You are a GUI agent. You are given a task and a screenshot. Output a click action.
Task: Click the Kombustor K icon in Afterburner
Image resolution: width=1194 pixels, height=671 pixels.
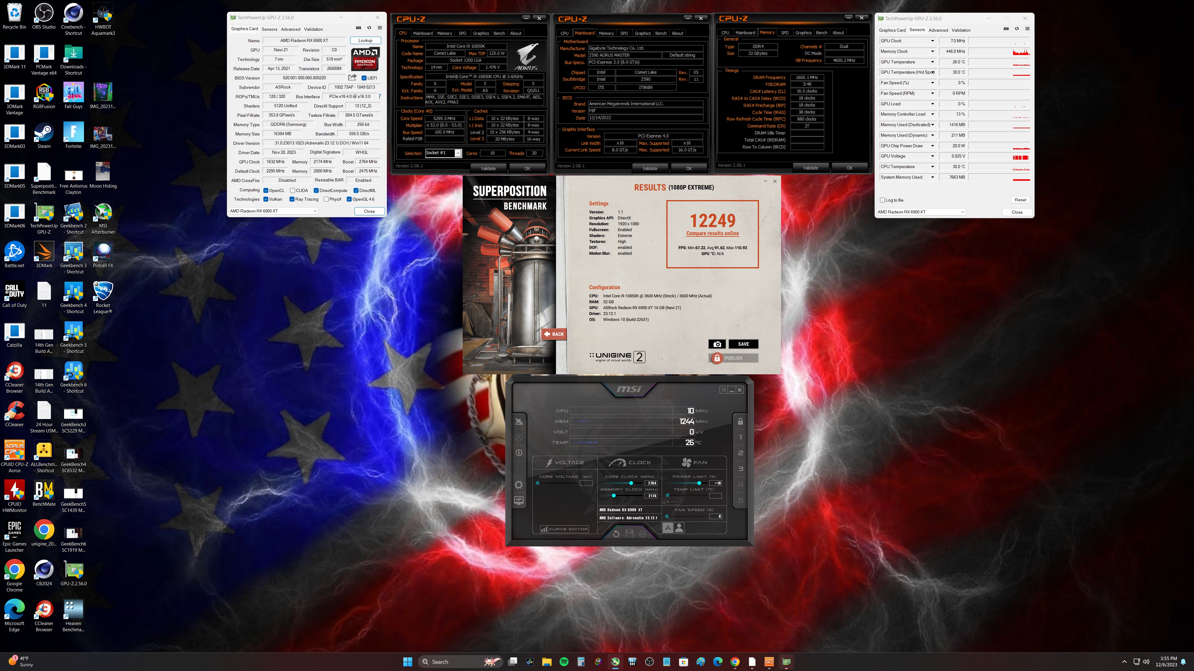click(x=519, y=437)
